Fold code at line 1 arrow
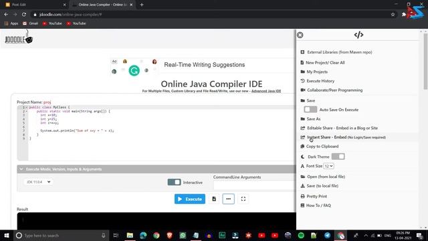 click(x=27, y=107)
